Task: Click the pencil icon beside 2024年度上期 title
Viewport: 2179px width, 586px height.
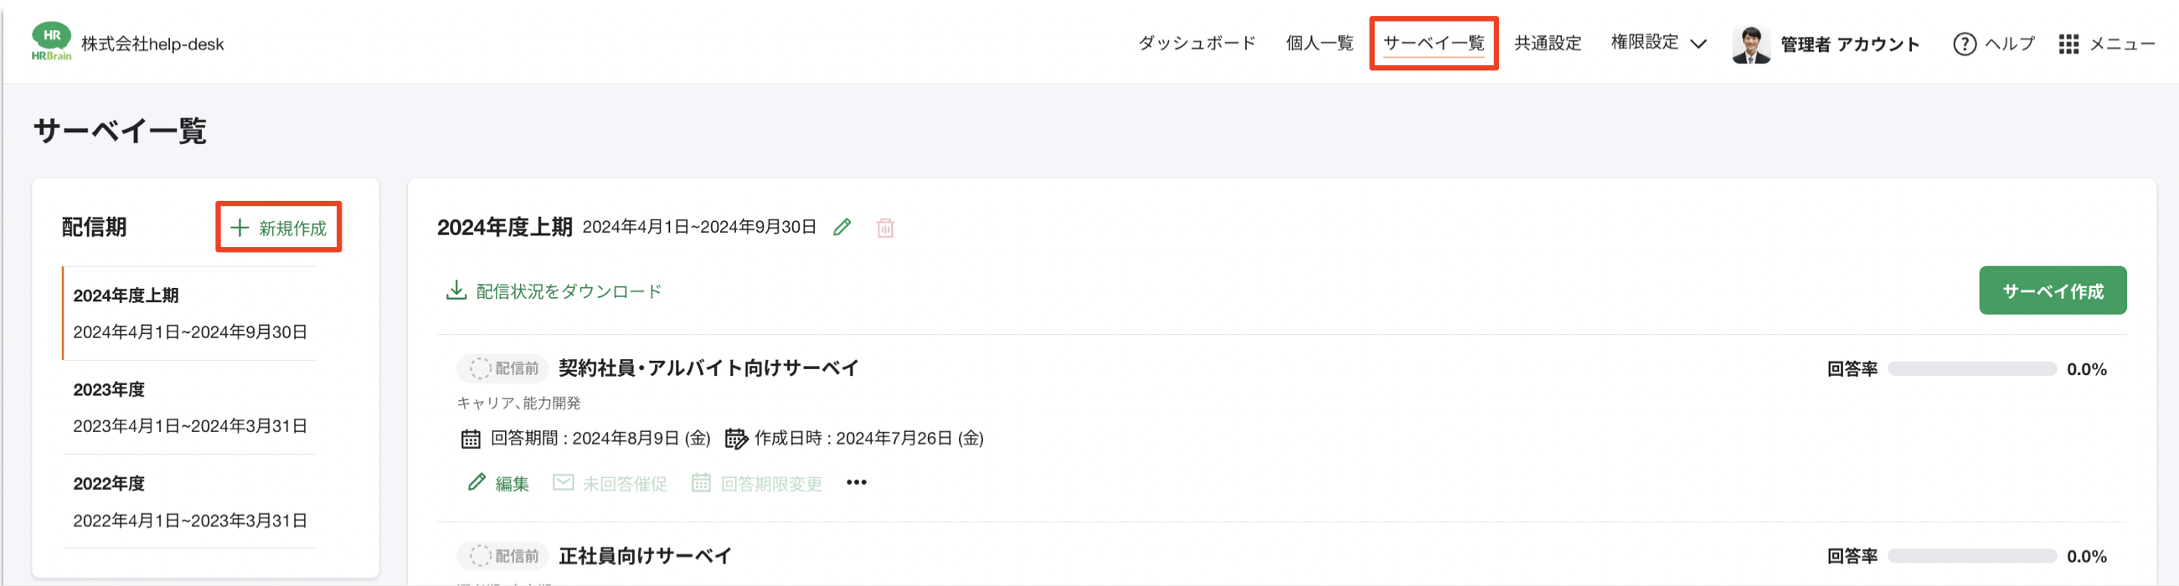Action: 841,227
